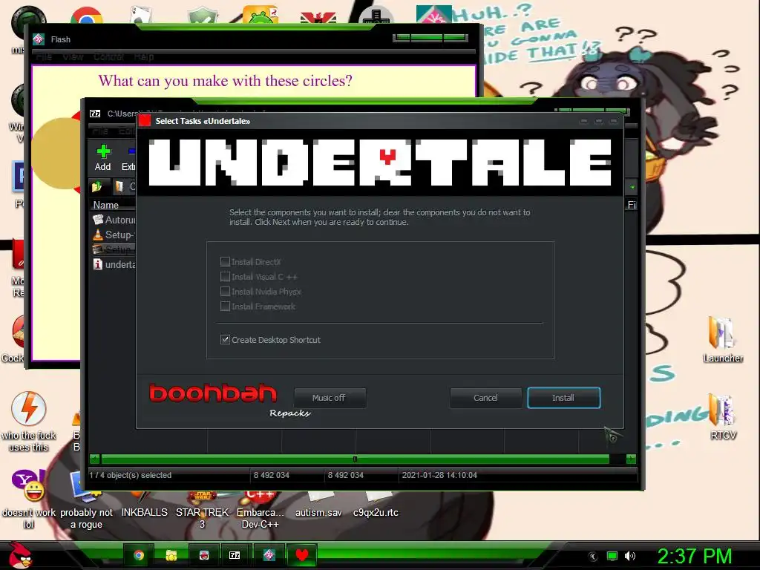The height and width of the screenshot is (570, 760).
Task: Open the 'probably not a rogue' desktop icon
Action: tap(86, 499)
